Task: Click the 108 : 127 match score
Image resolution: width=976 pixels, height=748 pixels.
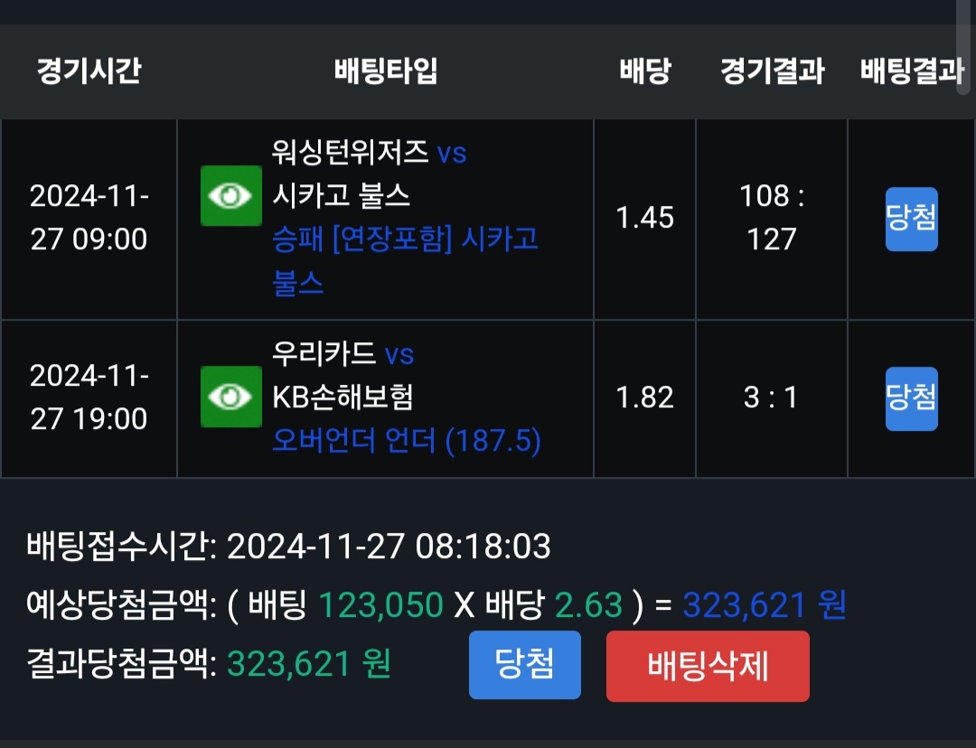Action: [x=772, y=218]
